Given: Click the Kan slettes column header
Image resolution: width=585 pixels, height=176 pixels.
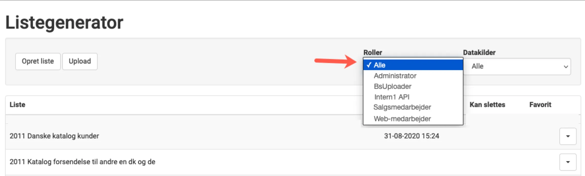Looking at the screenshot, I should pos(487,105).
